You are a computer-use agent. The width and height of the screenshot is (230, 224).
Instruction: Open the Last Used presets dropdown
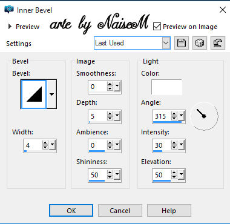tap(132, 43)
